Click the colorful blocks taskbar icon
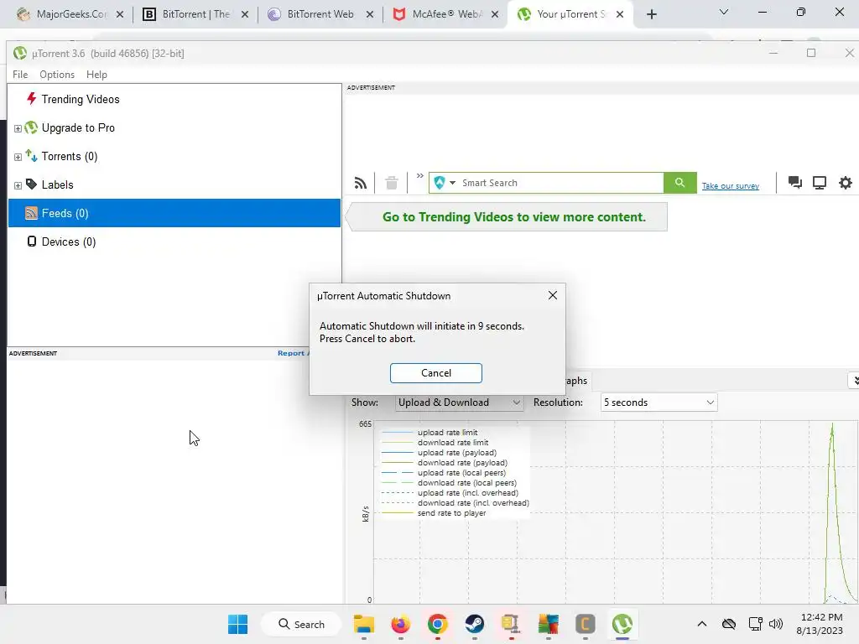Image resolution: width=859 pixels, height=644 pixels. pyautogui.click(x=548, y=624)
